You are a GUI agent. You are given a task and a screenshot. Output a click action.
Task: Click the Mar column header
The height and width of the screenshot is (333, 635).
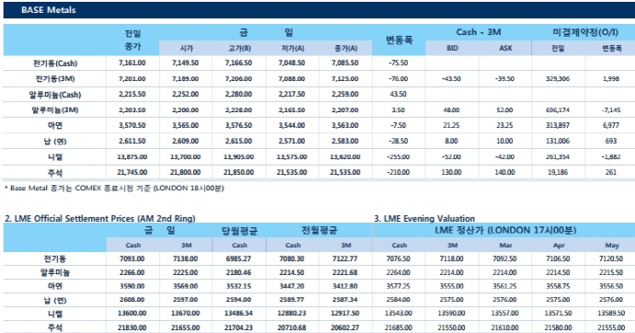point(505,246)
